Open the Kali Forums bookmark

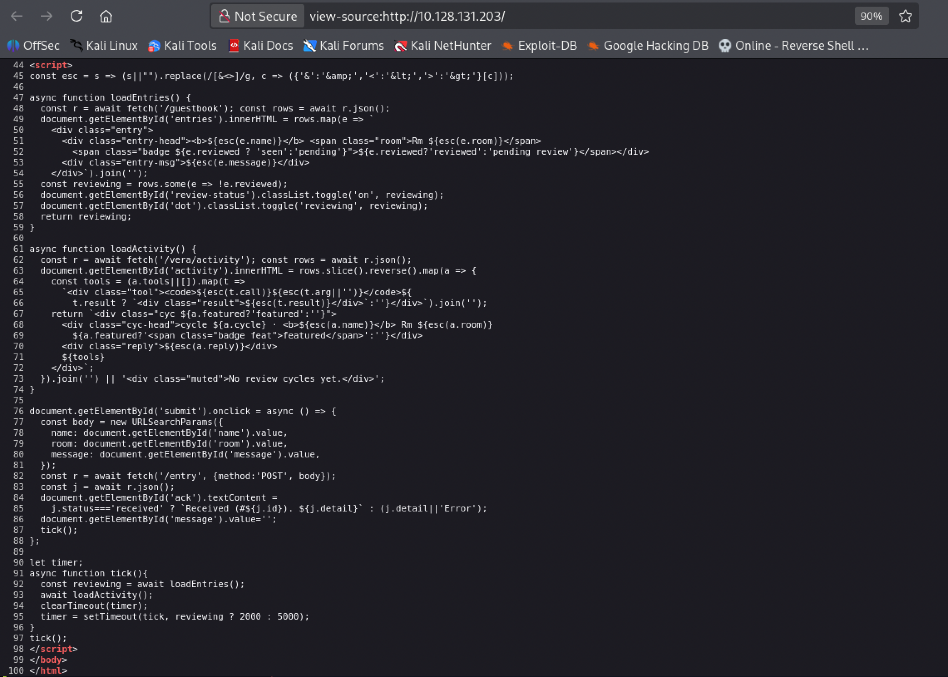click(344, 45)
